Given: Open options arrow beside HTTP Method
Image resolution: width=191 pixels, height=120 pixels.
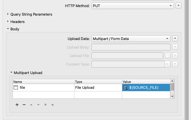Looking at the screenshot, I should (x=178, y=6).
